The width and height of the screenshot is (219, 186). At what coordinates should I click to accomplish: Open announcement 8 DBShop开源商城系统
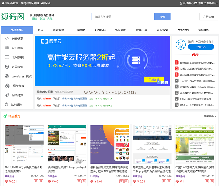click(x=197, y=105)
